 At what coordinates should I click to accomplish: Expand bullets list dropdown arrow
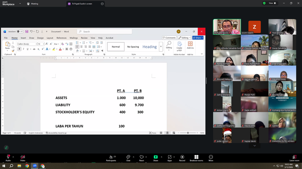click(x=80, y=43)
